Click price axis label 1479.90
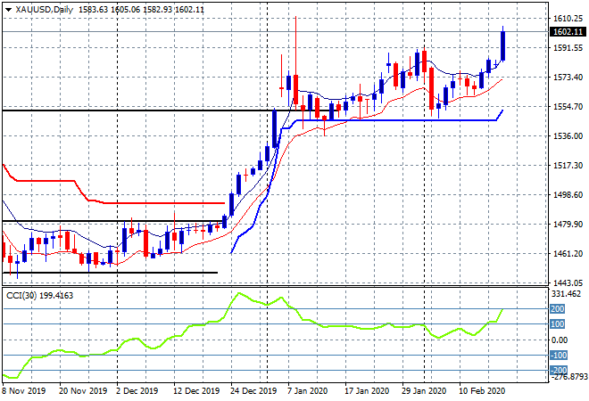 [x=568, y=224]
